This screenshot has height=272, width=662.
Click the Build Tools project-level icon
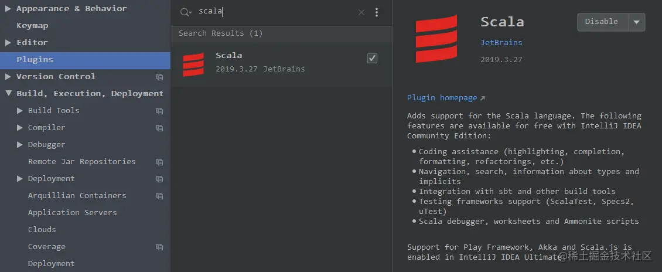(x=159, y=111)
